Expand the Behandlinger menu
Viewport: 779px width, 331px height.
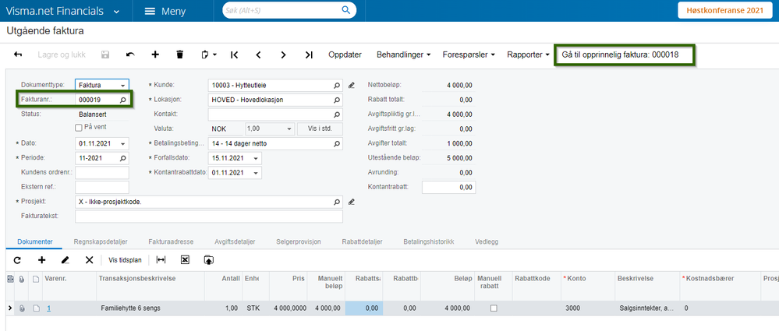[x=404, y=55]
